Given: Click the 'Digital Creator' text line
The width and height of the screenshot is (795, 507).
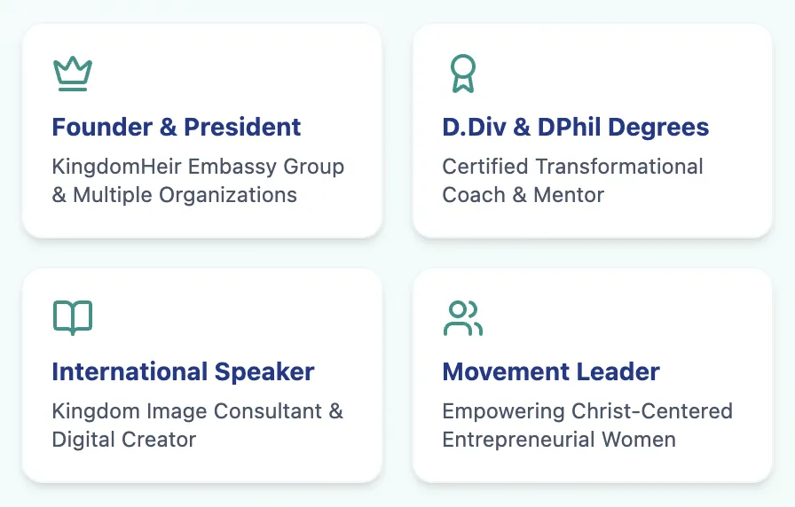Looking at the screenshot, I should coord(123,440).
